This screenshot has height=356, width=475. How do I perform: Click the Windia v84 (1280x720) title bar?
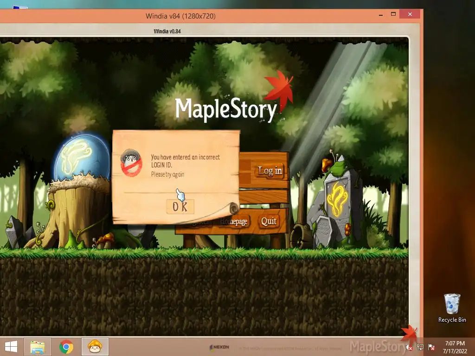coord(180,16)
